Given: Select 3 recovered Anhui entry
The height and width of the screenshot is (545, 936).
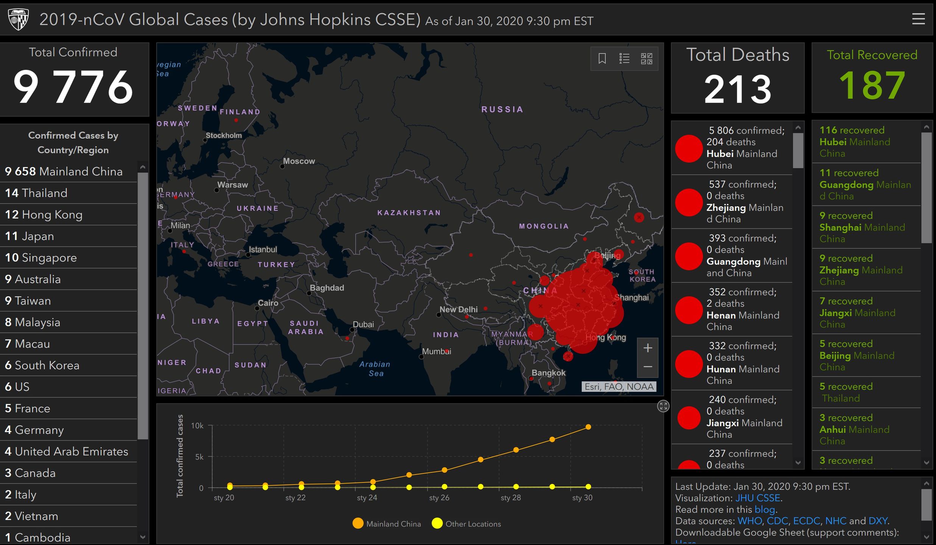Looking at the screenshot, I should point(866,430).
